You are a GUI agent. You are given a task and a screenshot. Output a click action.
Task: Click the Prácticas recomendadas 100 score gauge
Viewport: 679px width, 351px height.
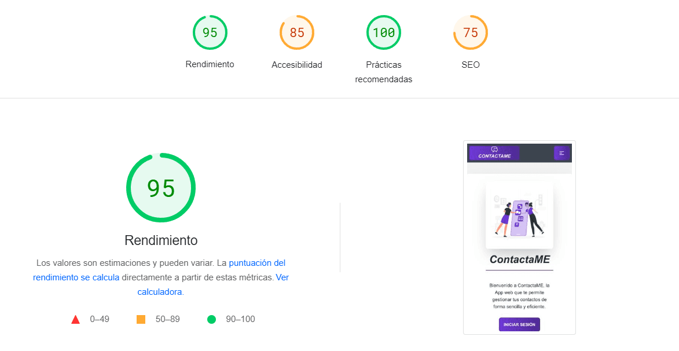[384, 32]
